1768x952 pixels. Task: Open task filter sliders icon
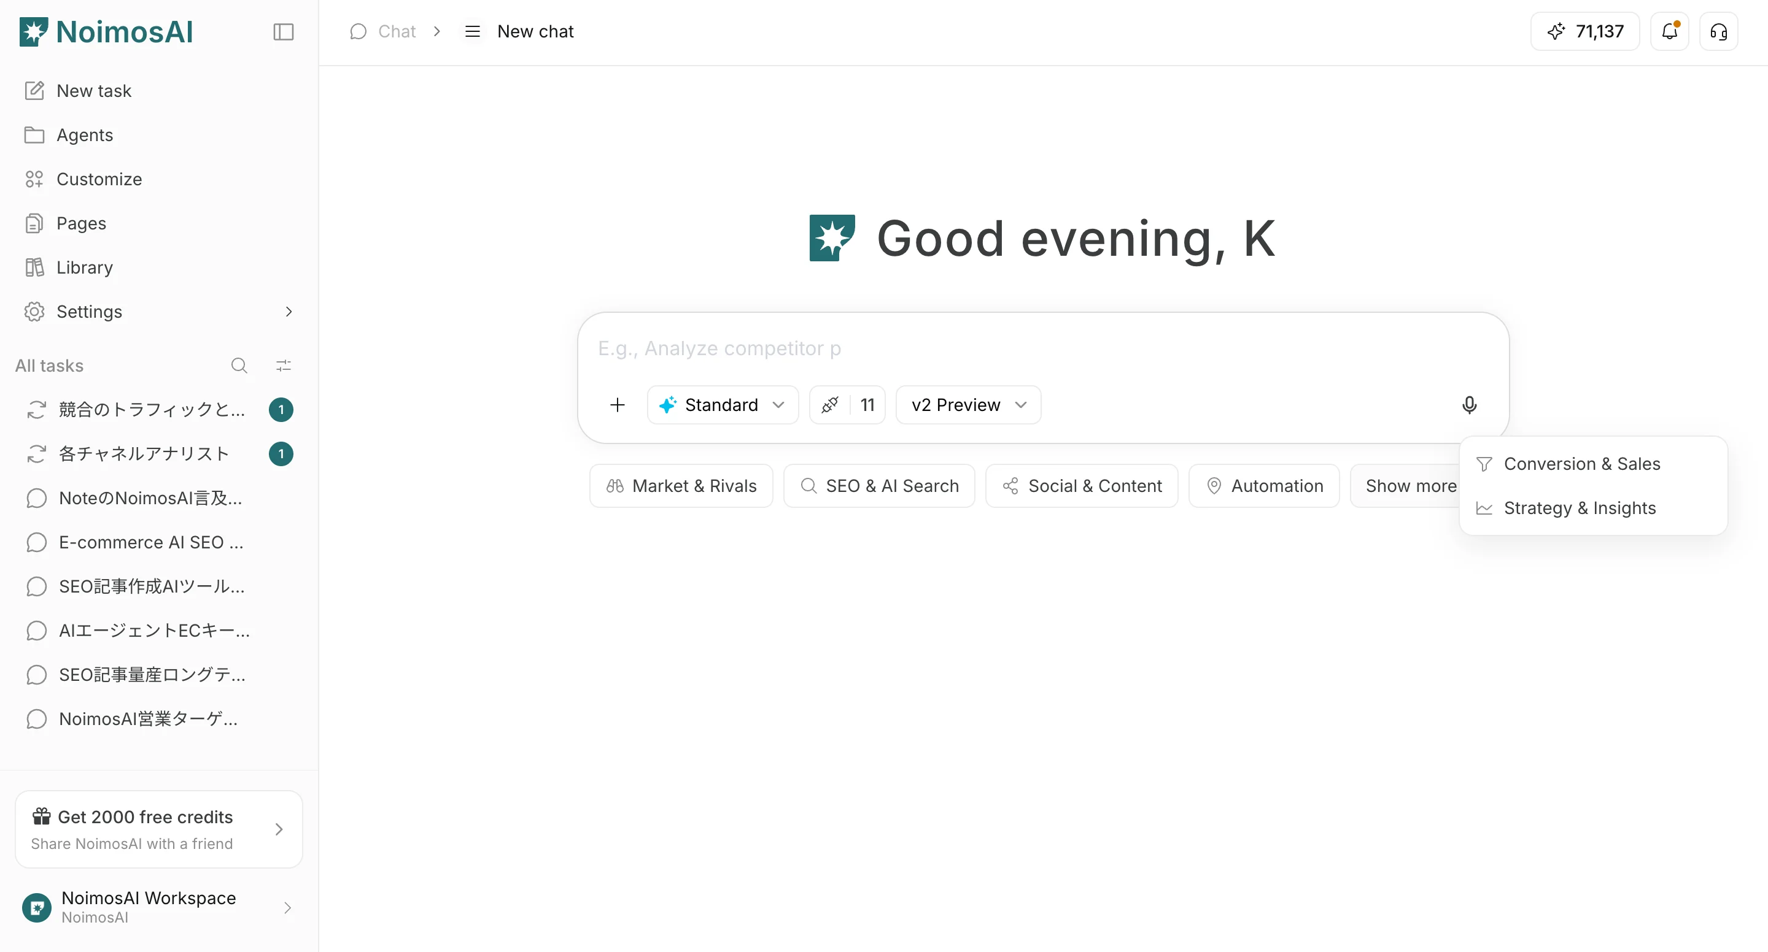(x=284, y=365)
